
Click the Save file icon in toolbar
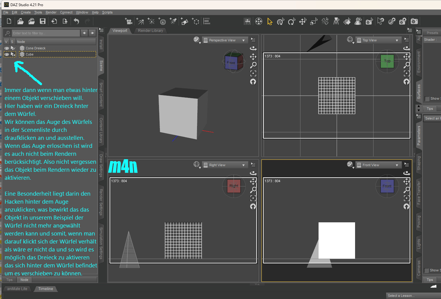pyautogui.click(x=43, y=21)
